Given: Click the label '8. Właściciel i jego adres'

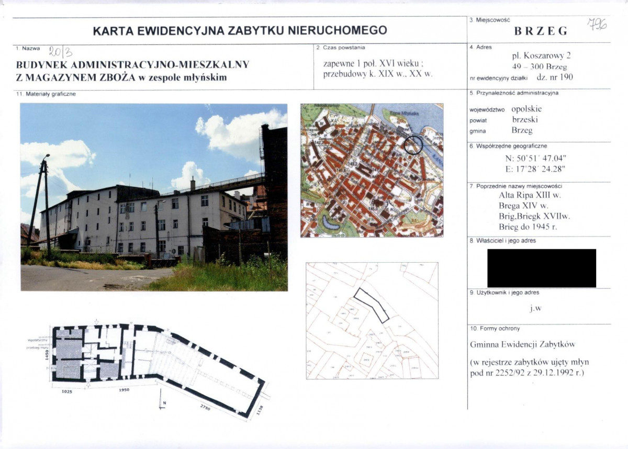Looking at the screenshot, I should [x=503, y=241].
